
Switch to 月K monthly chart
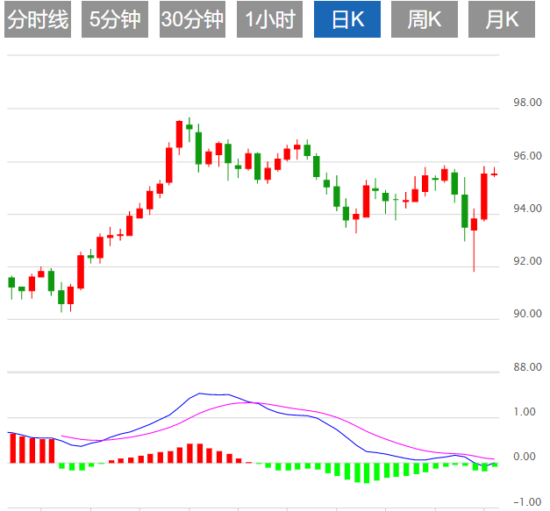tap(502, 19)
